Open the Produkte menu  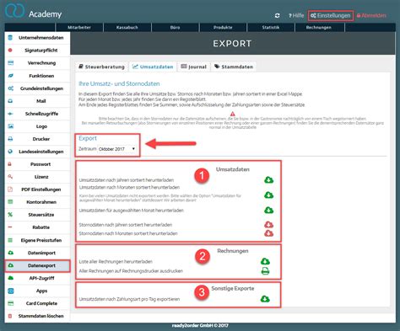tap(223, 28)
